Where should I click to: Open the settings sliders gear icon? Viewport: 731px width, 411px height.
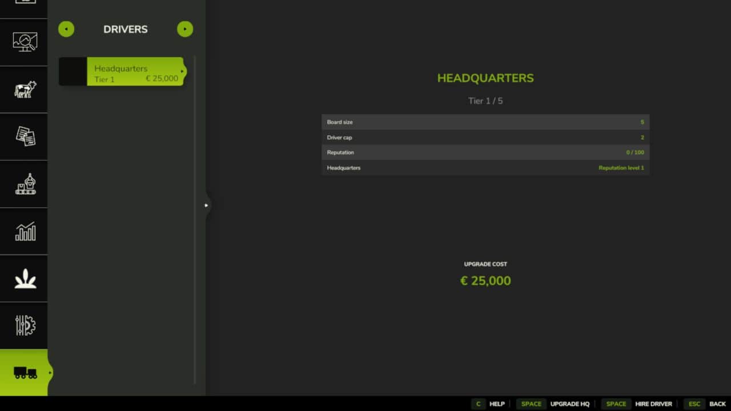pos(24,325)
